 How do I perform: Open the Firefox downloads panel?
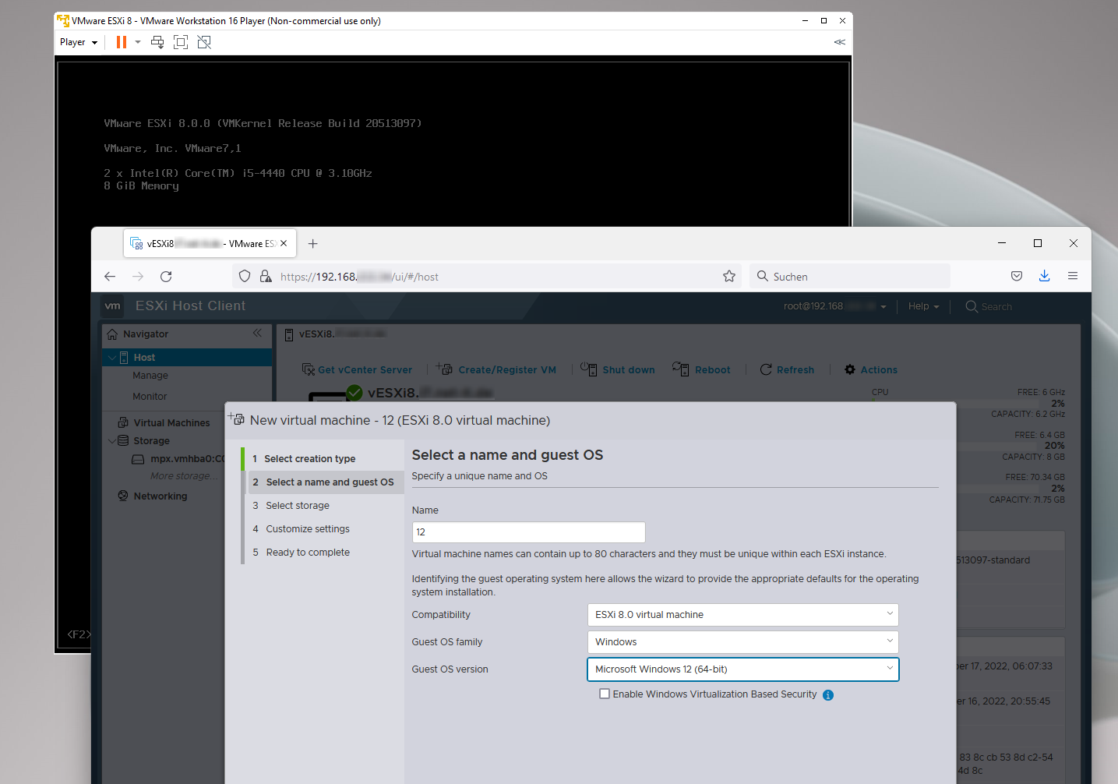point(1044,277)
